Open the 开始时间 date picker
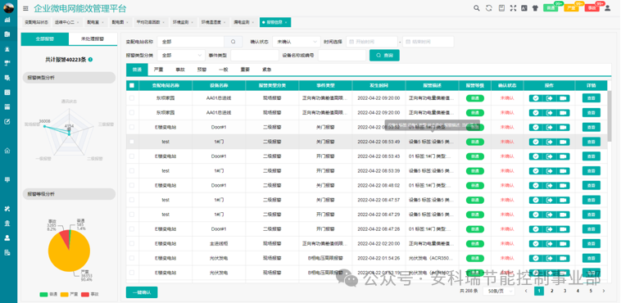Screen dimensions: 621x303 371,42
